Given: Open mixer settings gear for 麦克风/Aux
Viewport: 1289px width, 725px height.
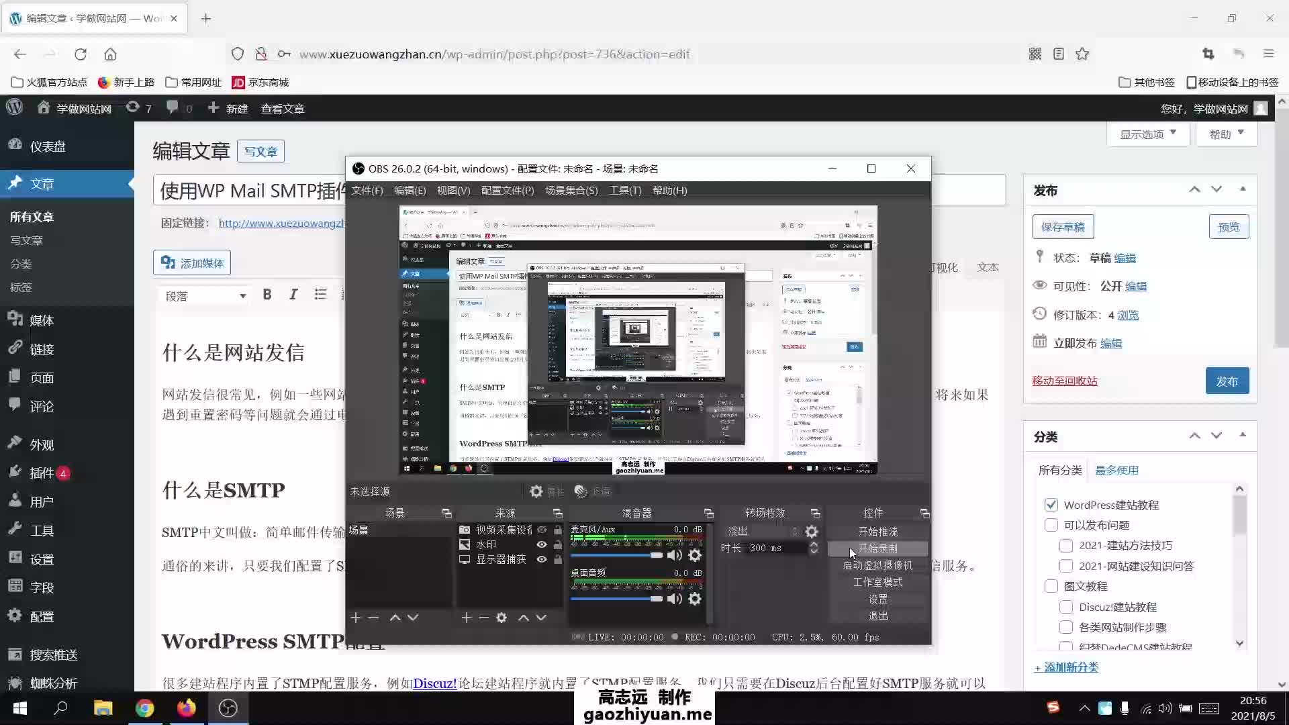Looking at the screenshot, I should 695,555.
